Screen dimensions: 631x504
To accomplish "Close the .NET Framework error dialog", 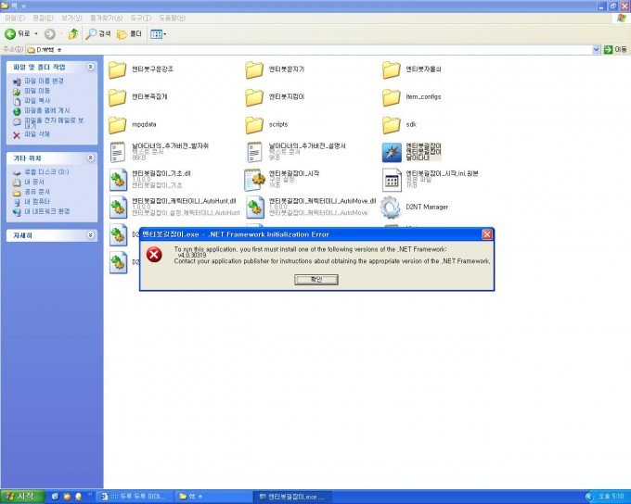I will pos(487,234).
